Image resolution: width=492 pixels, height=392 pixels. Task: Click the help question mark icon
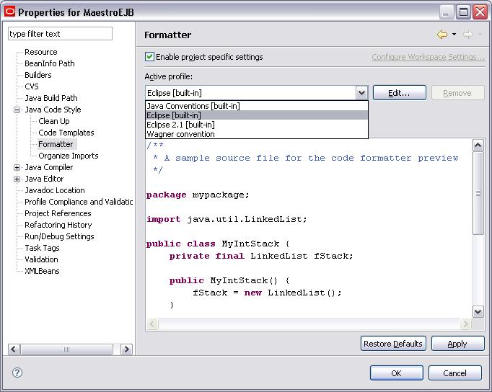(17, 373)
